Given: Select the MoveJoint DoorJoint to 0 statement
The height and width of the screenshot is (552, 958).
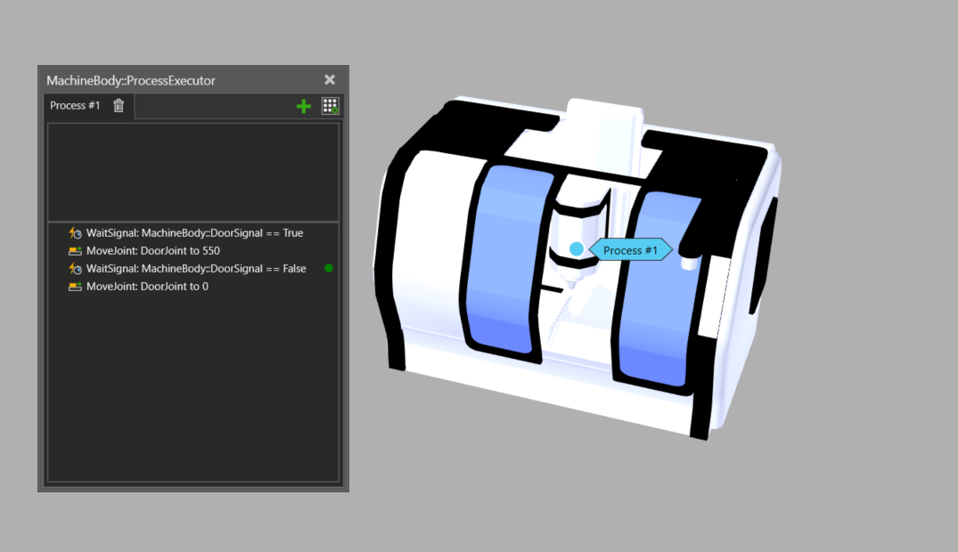Looking at the screenshot, I should [144, 286].
